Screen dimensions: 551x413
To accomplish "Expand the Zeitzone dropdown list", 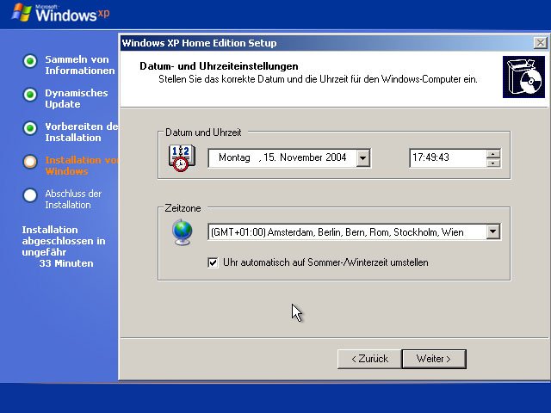I will click(493, 231).
